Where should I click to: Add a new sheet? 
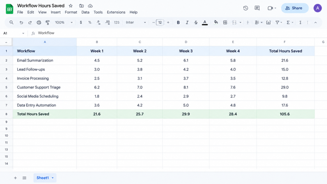[15, 178]
